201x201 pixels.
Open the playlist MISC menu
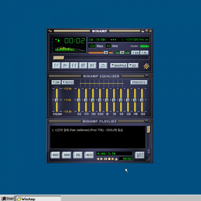pos(89,155)
